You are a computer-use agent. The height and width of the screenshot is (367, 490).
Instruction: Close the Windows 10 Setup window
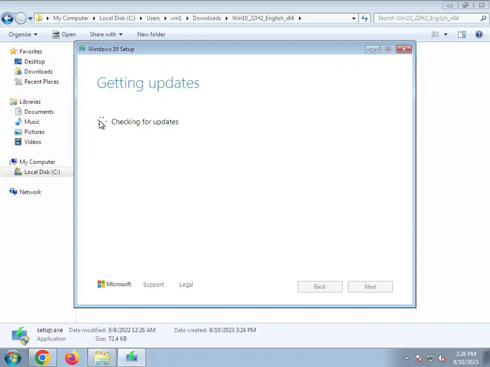click(x=404, y=49)
